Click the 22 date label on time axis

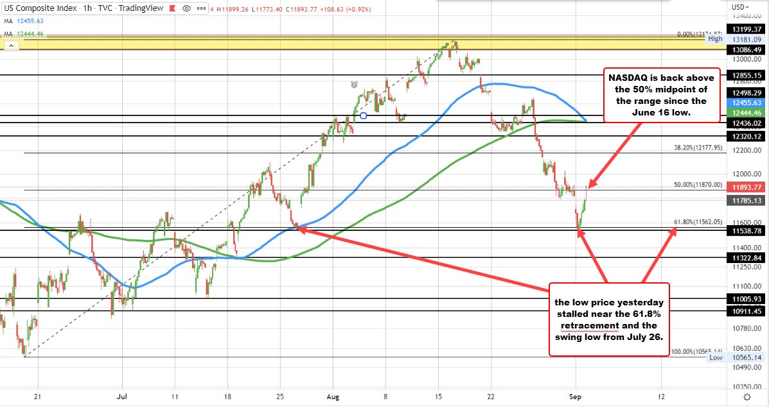coord(491,396)
